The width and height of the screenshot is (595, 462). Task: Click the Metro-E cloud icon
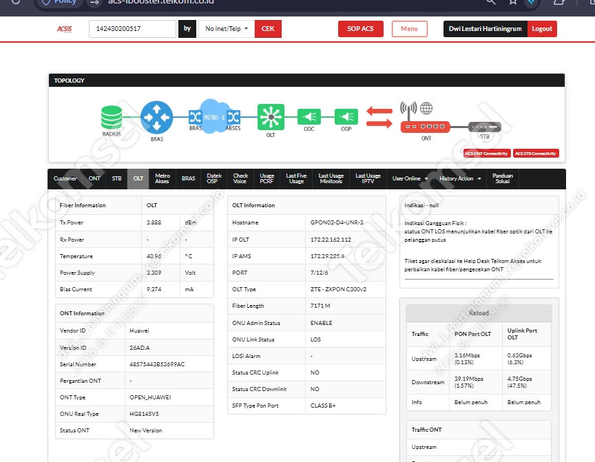[214, 117]
